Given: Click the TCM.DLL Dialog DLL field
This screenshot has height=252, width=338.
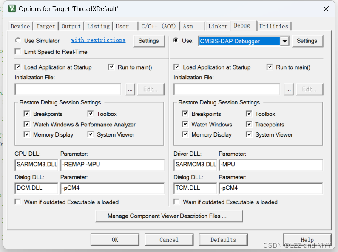Looking at the screenshot, I should click(195, 188).
